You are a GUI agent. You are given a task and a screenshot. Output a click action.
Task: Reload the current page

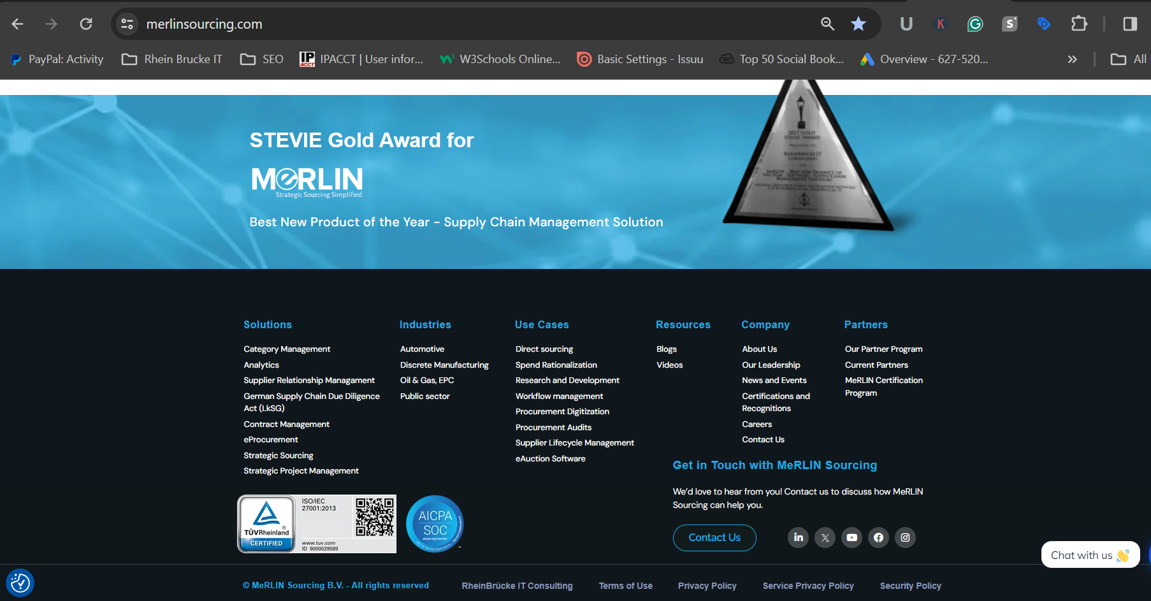86,24
